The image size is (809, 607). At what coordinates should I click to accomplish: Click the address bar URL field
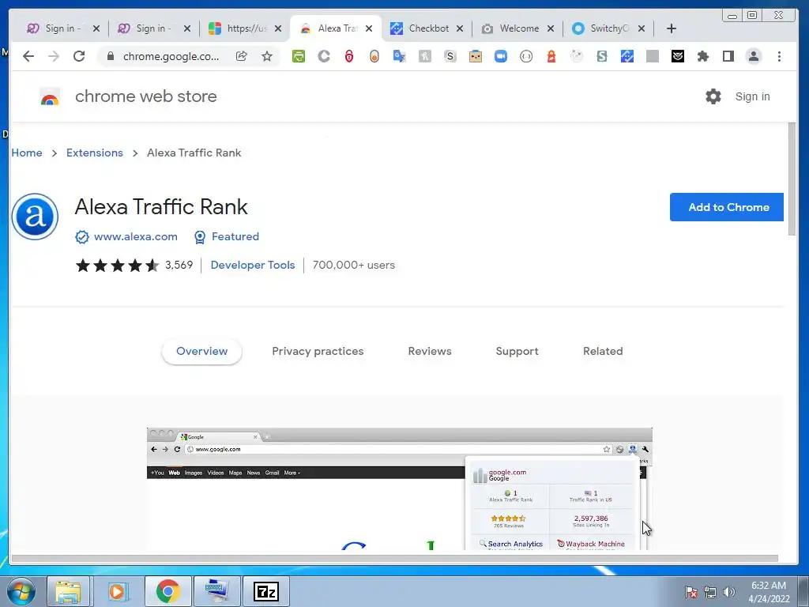tap(171, 56)
